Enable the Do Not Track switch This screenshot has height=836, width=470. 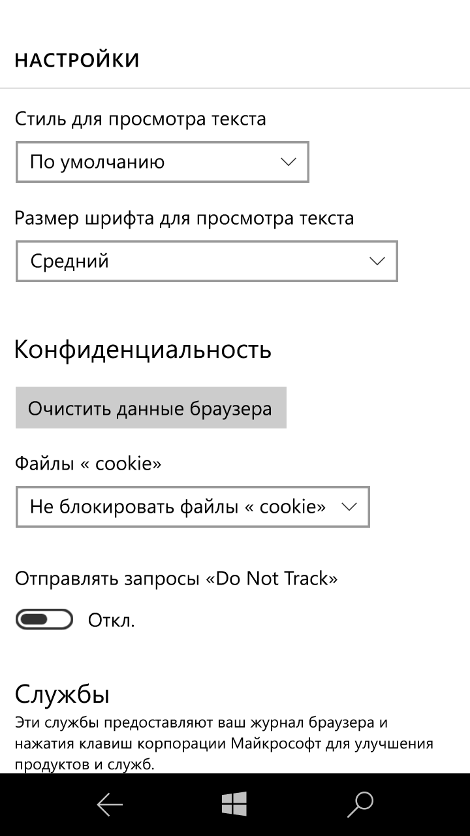pyautogui.click(x=44, y=619)
